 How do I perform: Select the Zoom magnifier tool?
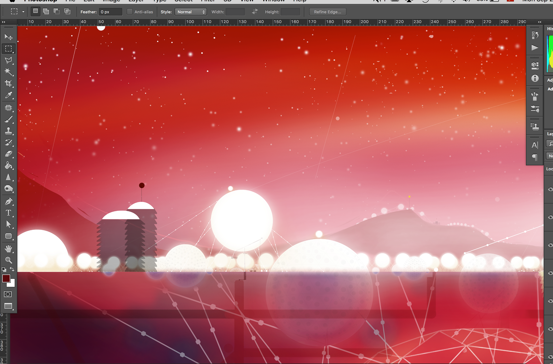pos(8,260)
